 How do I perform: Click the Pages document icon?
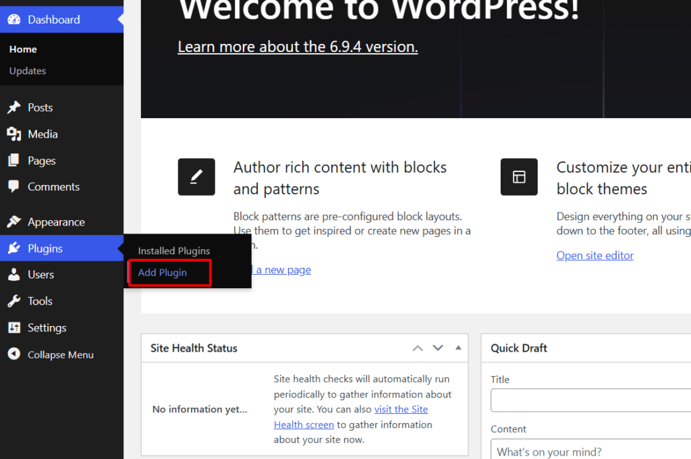click(14, 160)
